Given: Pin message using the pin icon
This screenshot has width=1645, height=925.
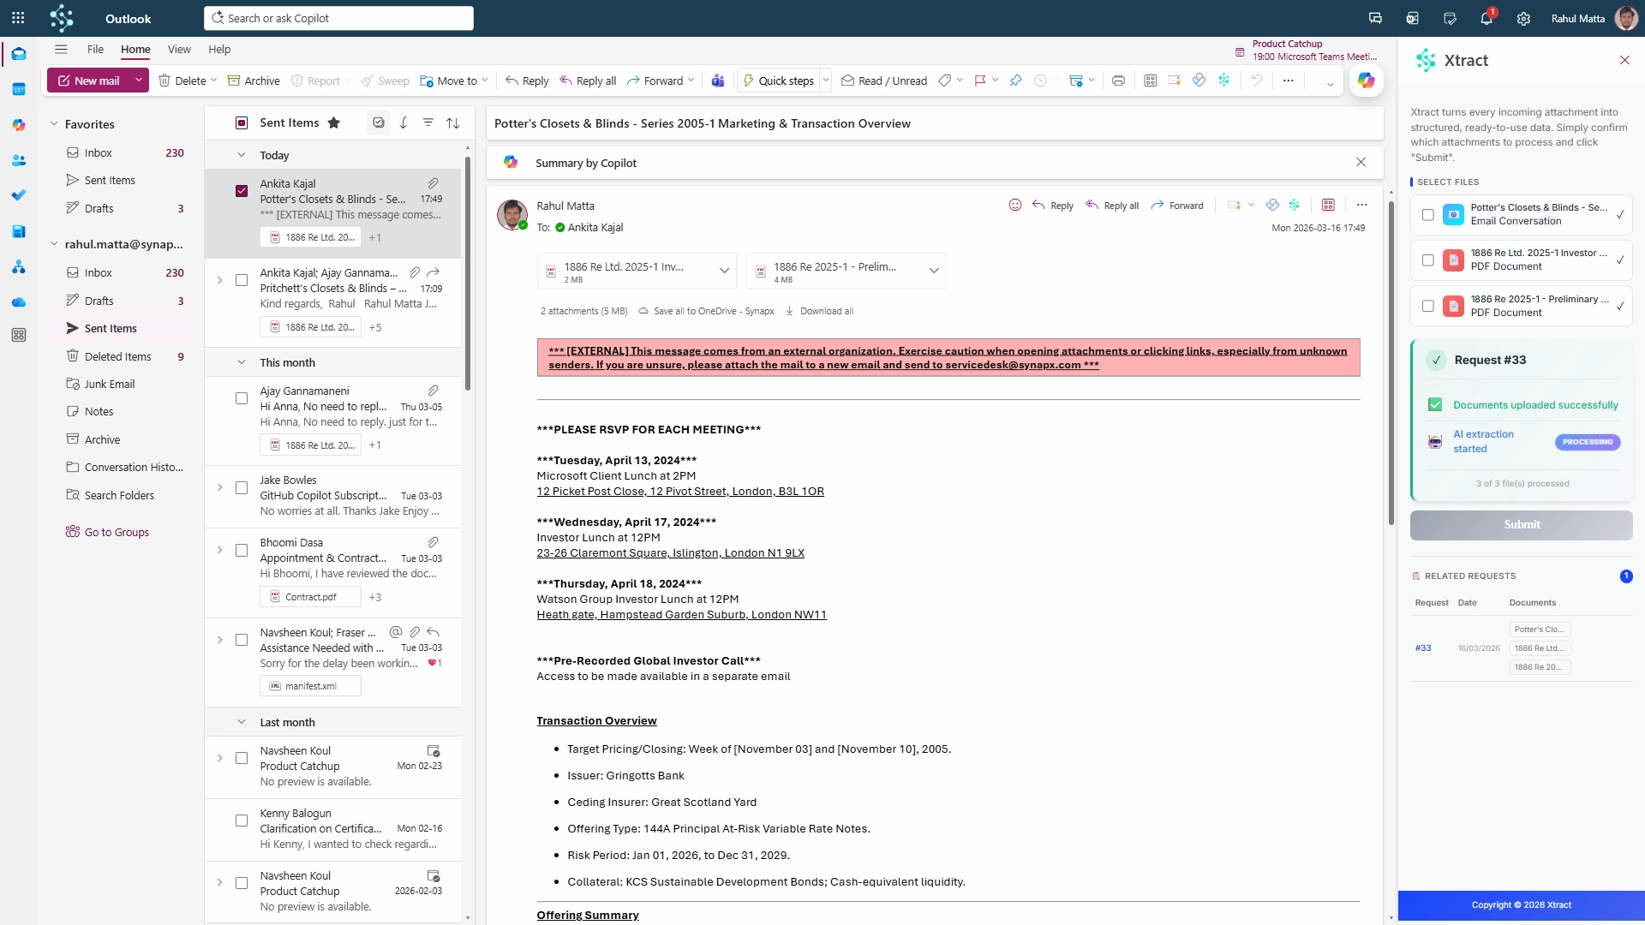Looking at the screenshot, I should (1015, 81).
